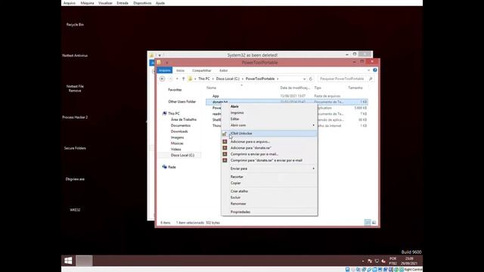Switch to the Início ribbon tab
This screenshot has height=272, width=484.
click(x=180, y=70)
